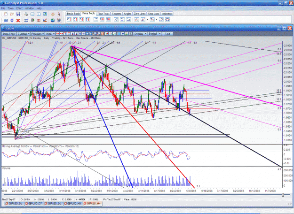Switch to the Angles tab
This screenshot has width=294, height=214.
coord(127,14)
